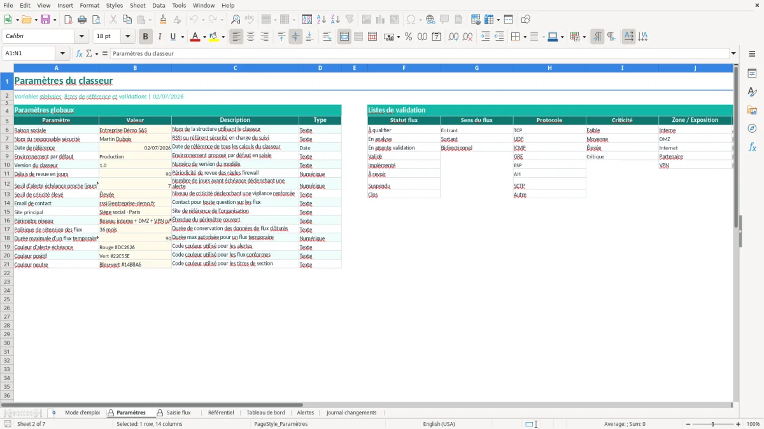Format as date icon
This screenshot has width=764, height=429.
click(436, 37)
